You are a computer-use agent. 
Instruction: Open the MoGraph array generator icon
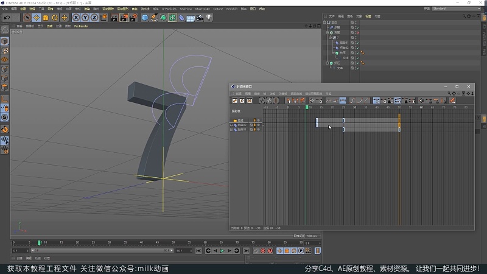[172, 18]
